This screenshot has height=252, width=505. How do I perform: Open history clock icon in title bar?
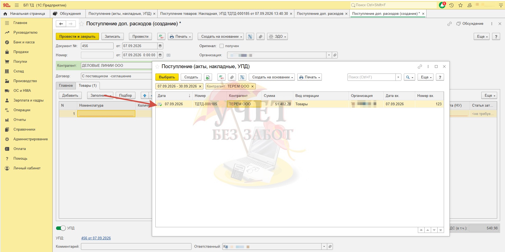tap(451, 5)
